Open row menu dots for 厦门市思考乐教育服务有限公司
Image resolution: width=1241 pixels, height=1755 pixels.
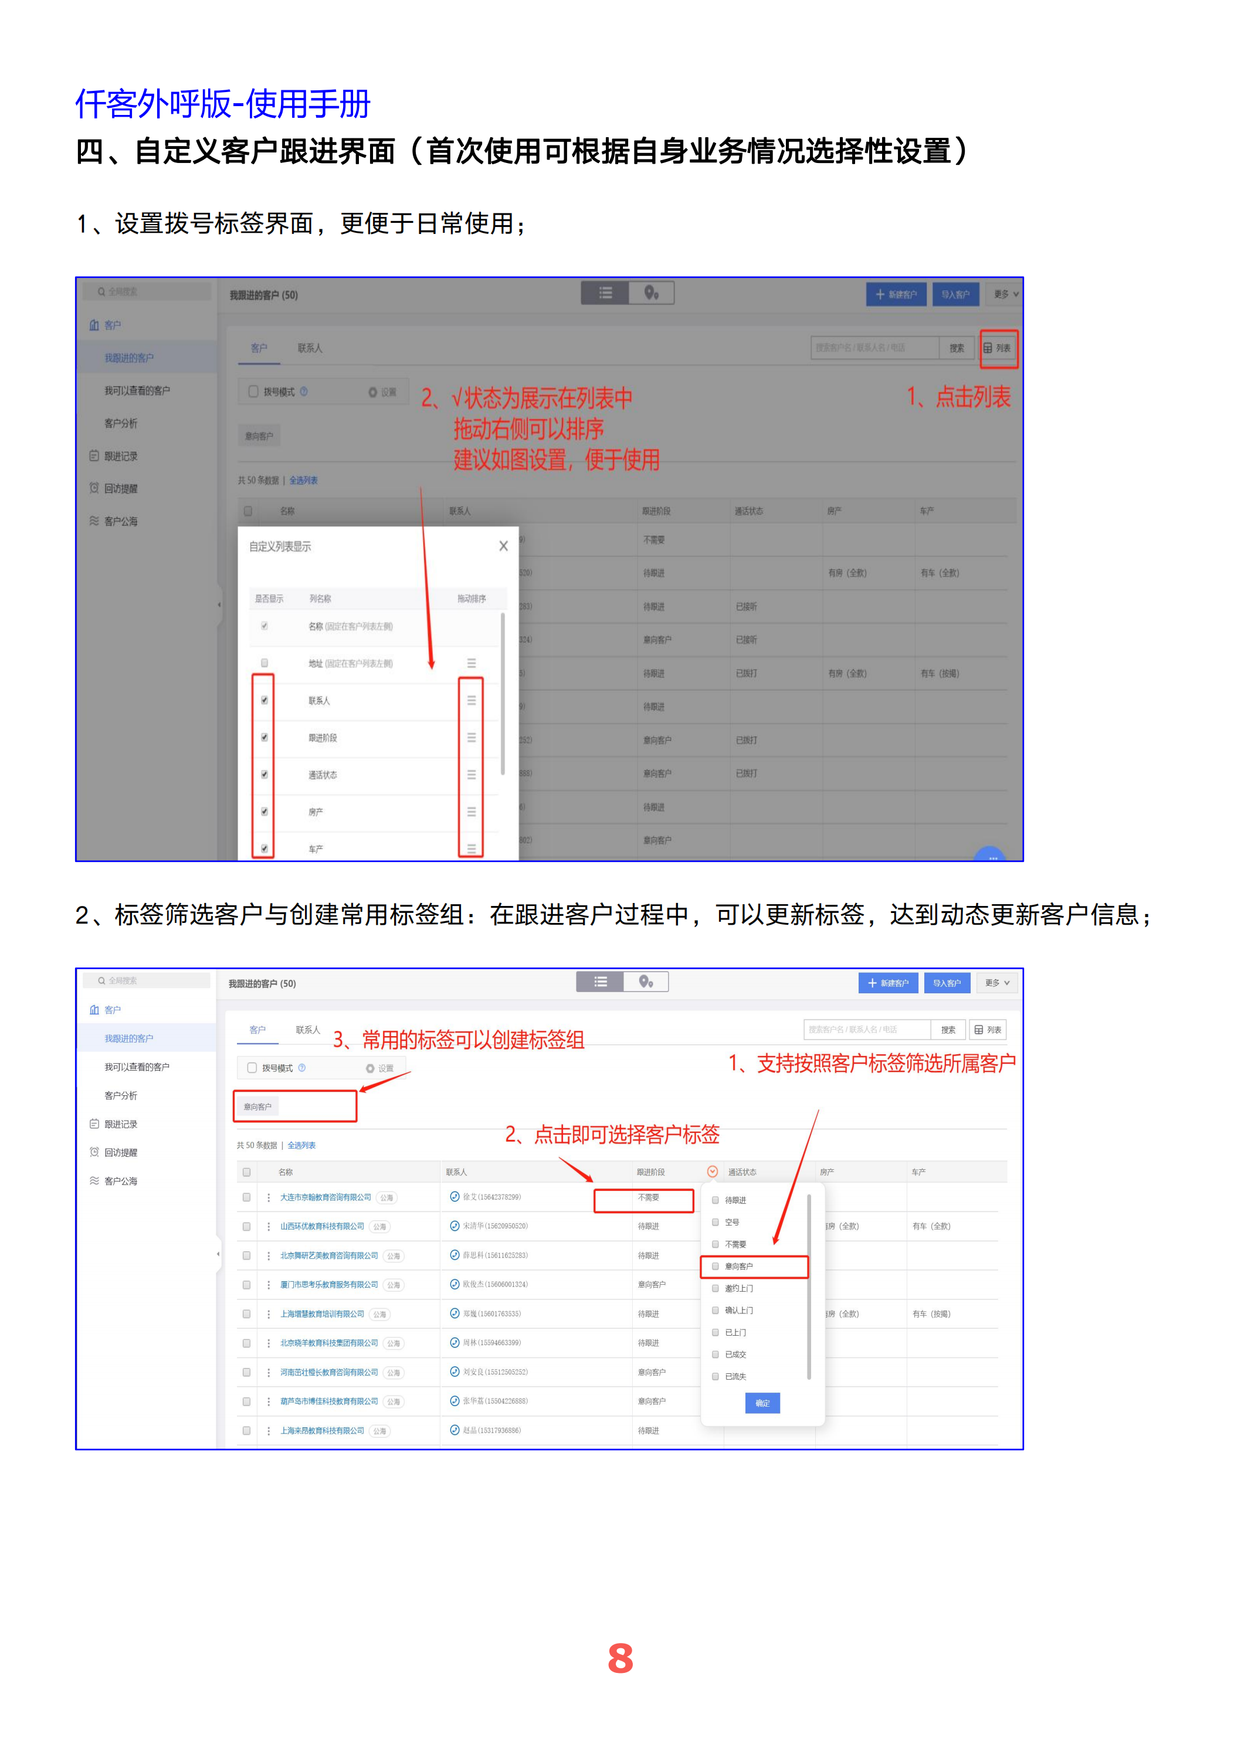pyautogui.click(x=269, y=1285)
